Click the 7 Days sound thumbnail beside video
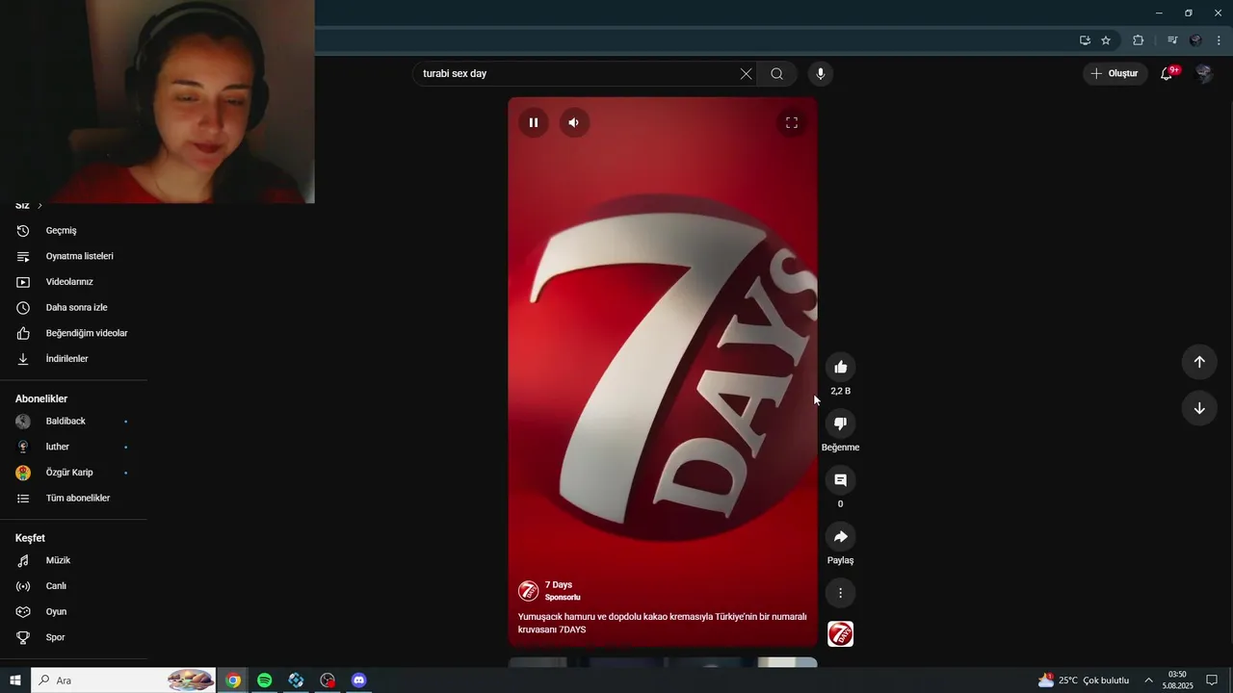Viewport: 1233px width, 693px height. pos(841,634)
